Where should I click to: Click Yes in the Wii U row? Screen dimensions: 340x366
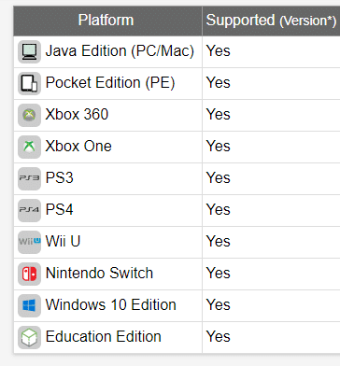coord(219,241)
